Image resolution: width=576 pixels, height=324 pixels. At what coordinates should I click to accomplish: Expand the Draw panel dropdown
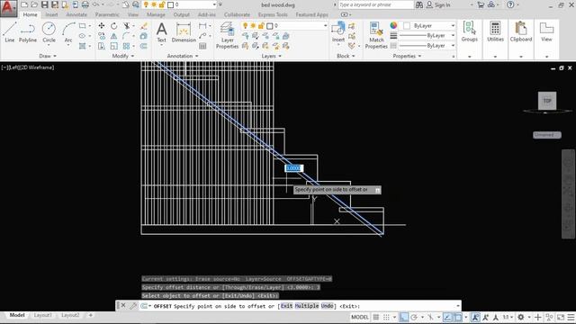pos(48,56)
